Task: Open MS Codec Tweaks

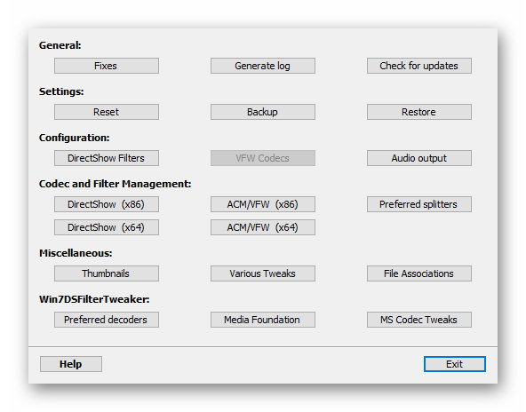Action: coord(419,321)
